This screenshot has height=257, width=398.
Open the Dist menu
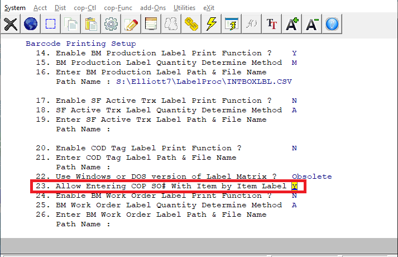tap(60, 8)
